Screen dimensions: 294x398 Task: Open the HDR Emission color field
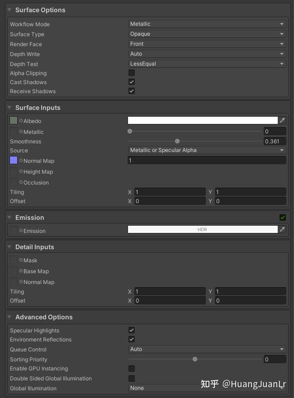[x=203, y=229]
